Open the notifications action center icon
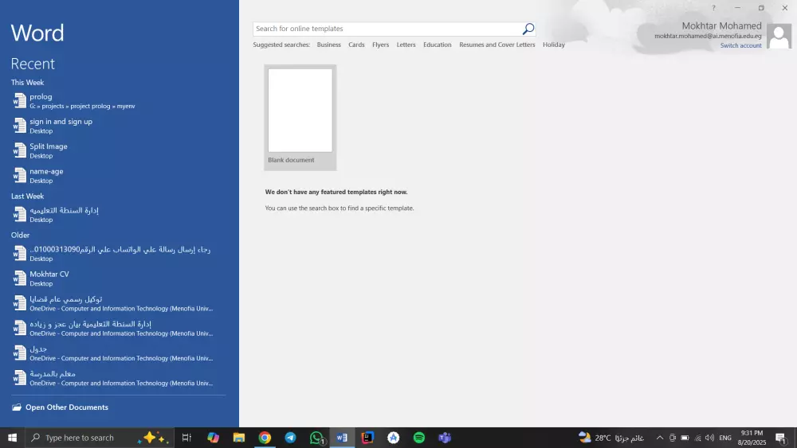Image resolution: width=797 pixels, height=448 pixels. [781, 438]
